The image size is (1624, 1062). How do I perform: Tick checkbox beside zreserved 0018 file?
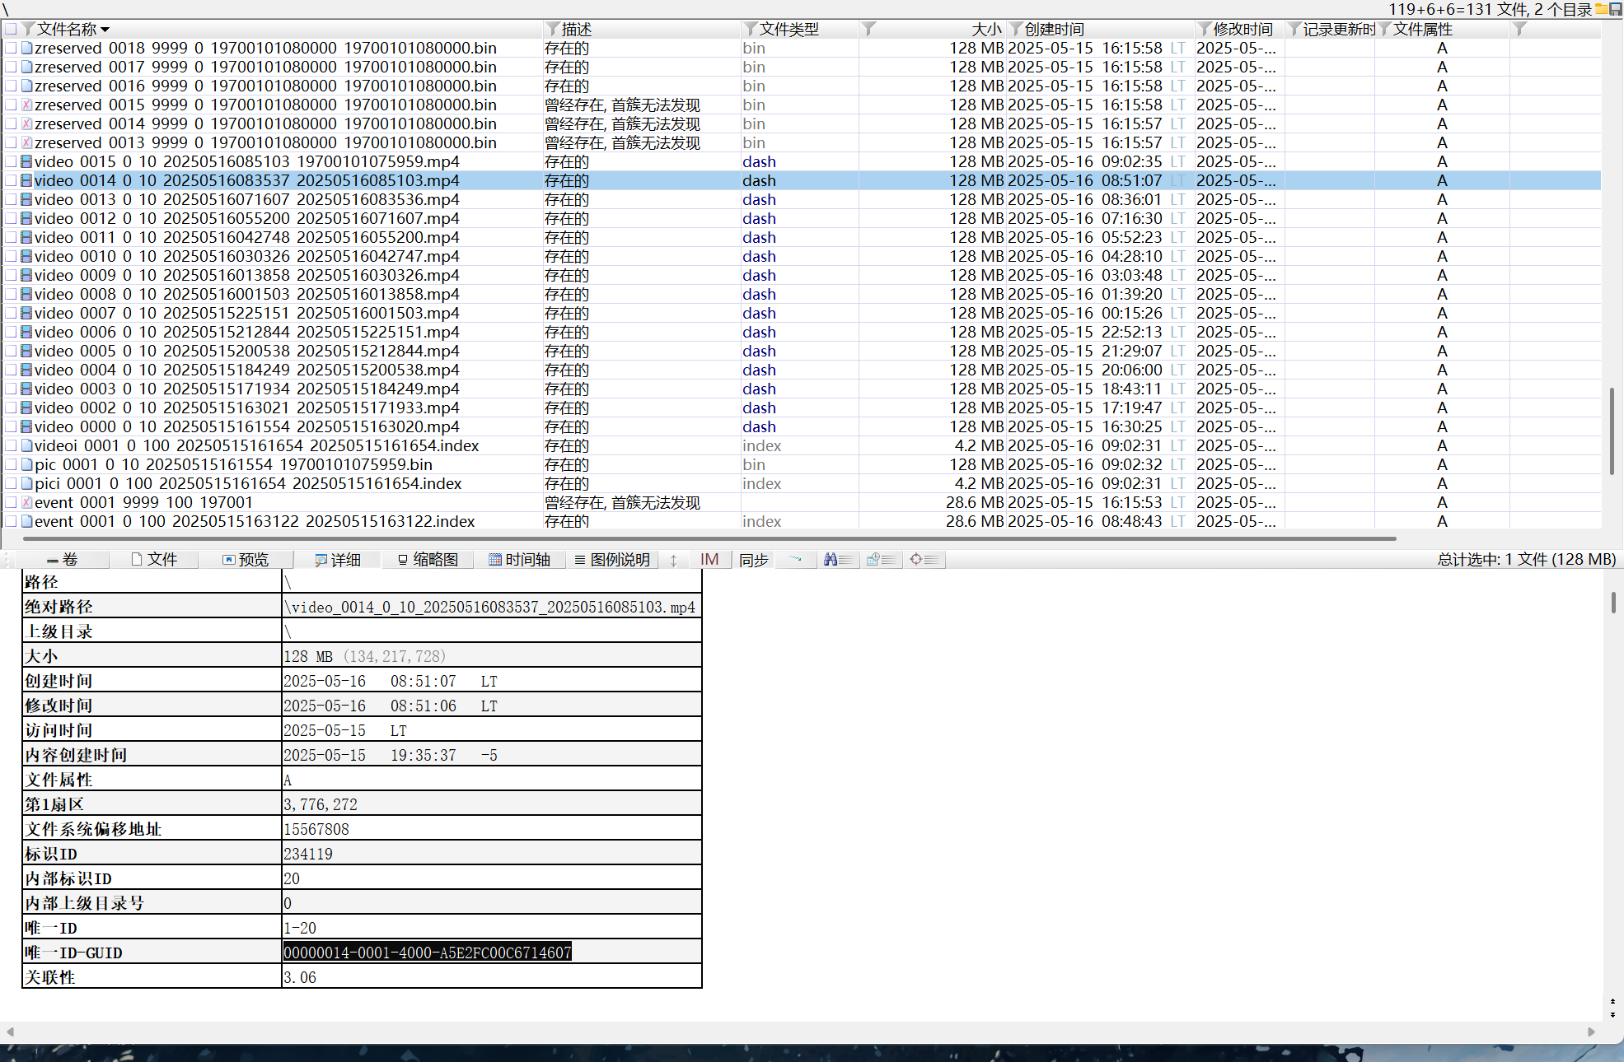(x=12, y=48)
